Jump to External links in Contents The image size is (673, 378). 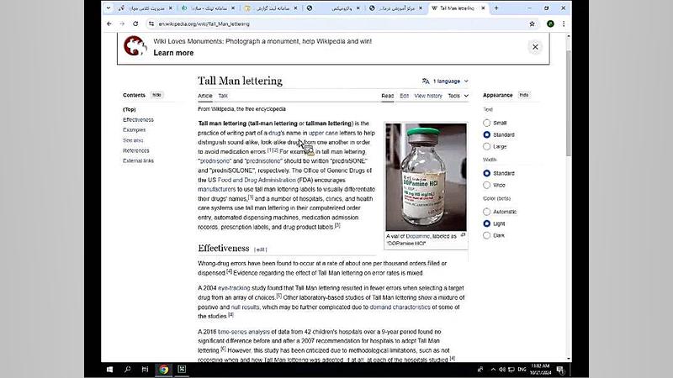(138, 160)
